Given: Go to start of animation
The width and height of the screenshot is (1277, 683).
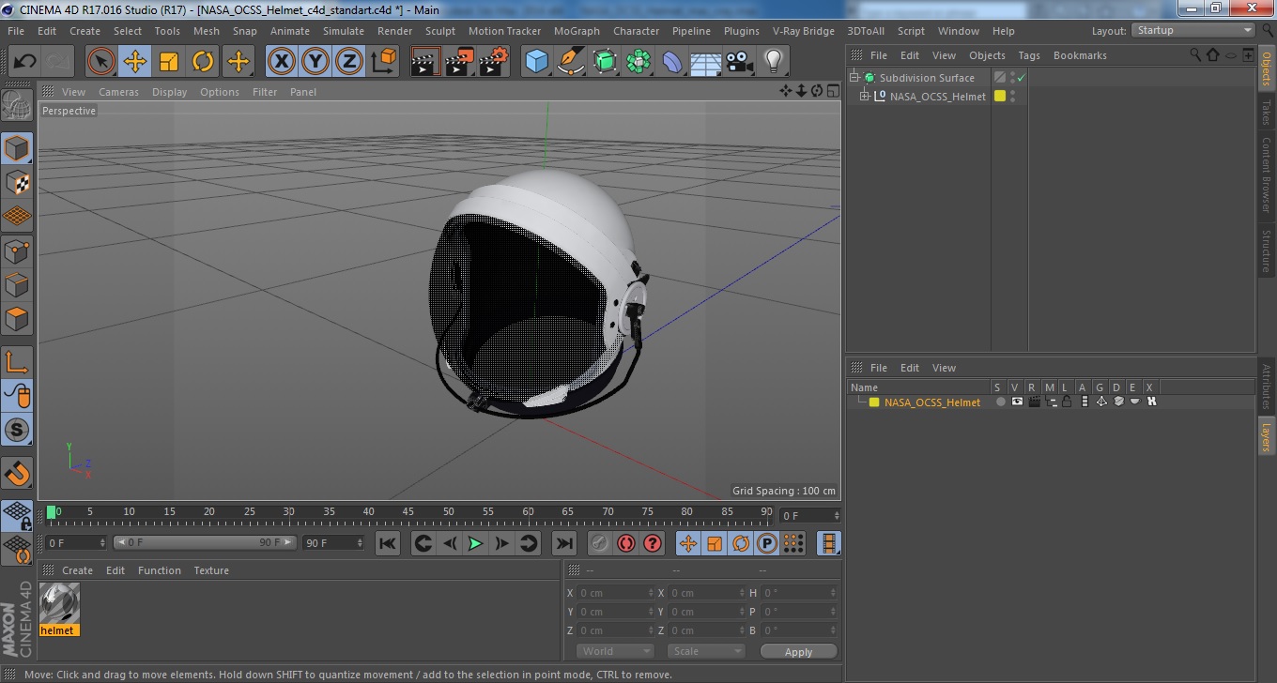Looking at the screenshot, I should [388, 543].
